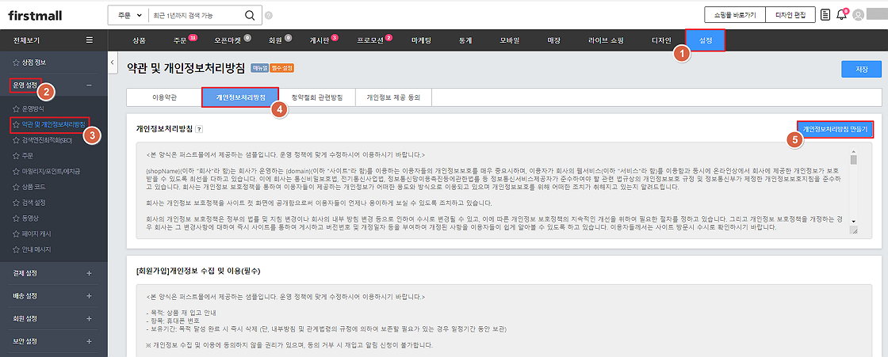Toggle the hamburger menu next to 전체보기
This screenshot has width=888, height=357.
tap(90, 40)
